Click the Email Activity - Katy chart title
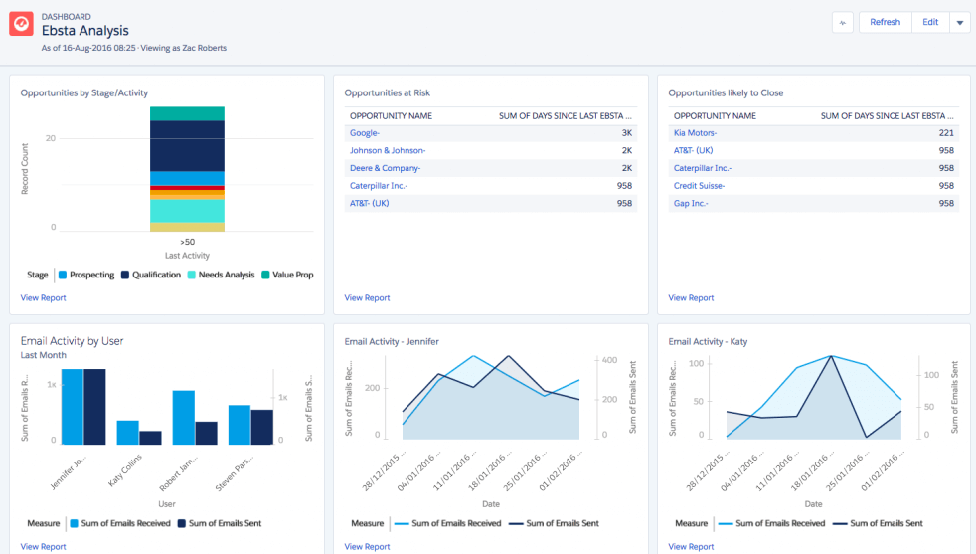This screenshot has width=976, height=554. coord(708,341)
